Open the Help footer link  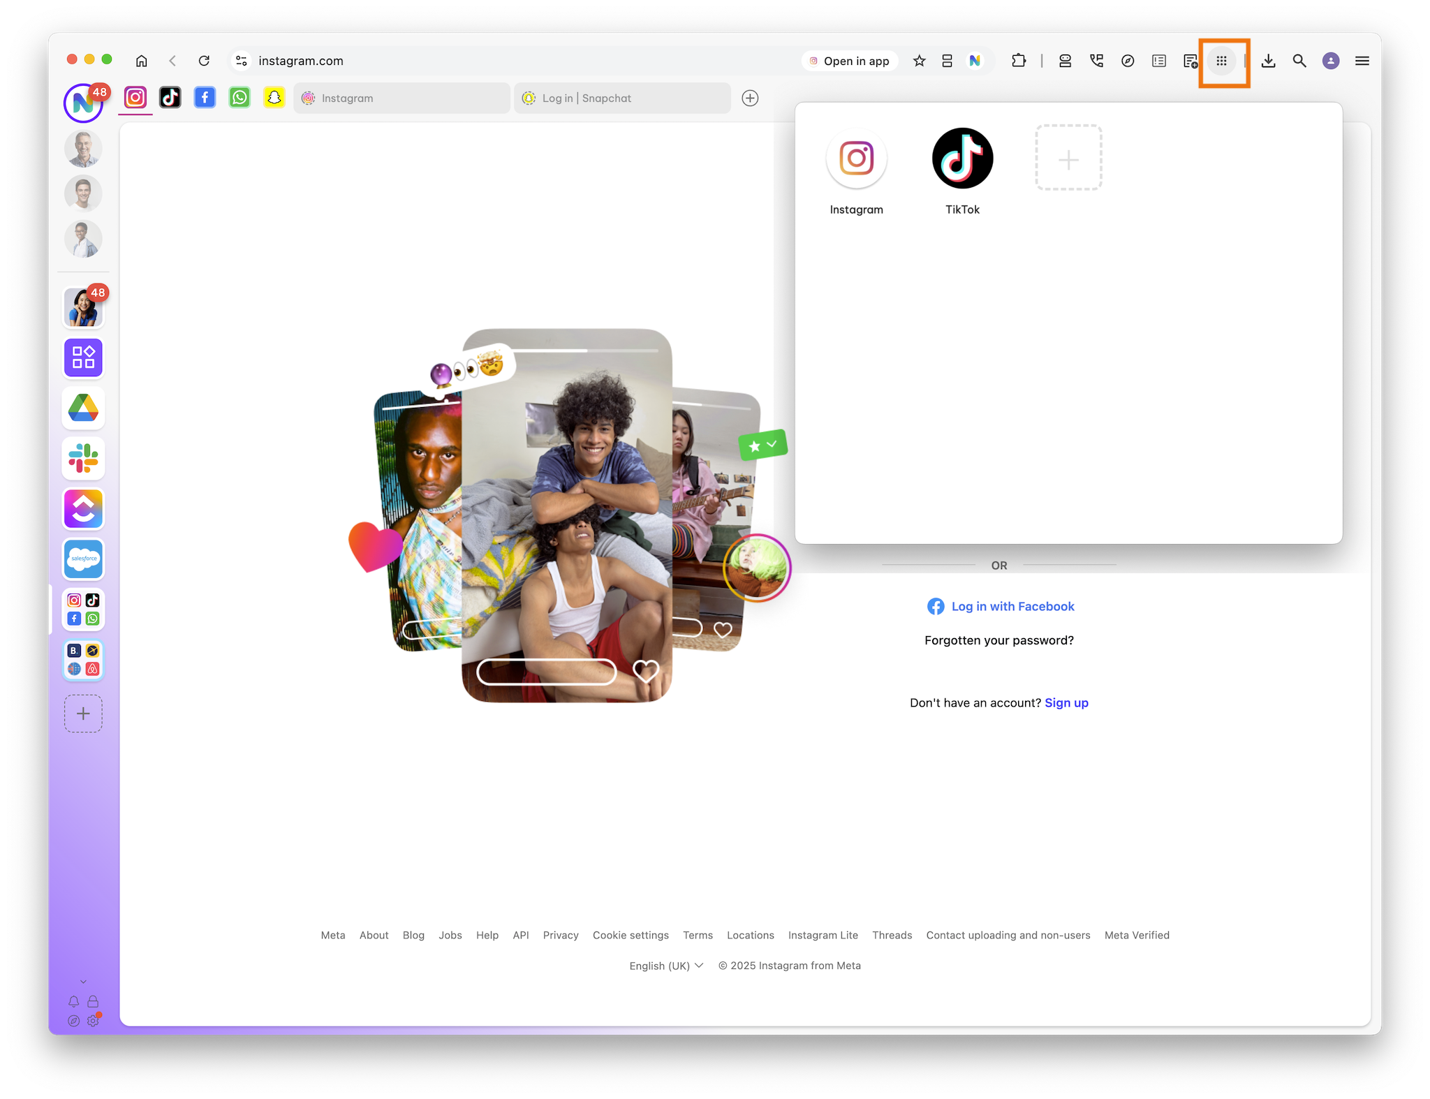click(487, 935)
